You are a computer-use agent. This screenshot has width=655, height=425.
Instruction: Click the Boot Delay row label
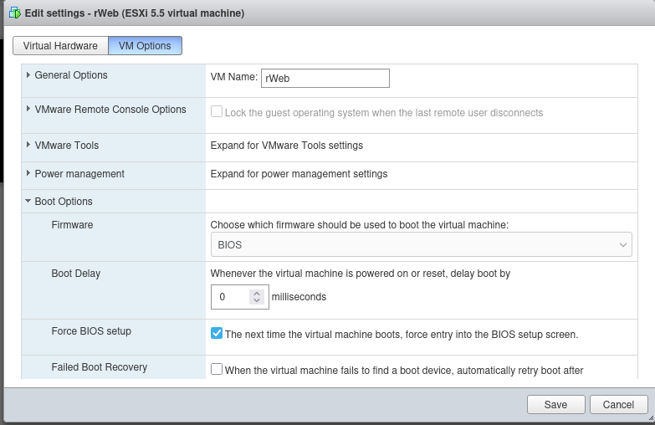tap(76, 274)
